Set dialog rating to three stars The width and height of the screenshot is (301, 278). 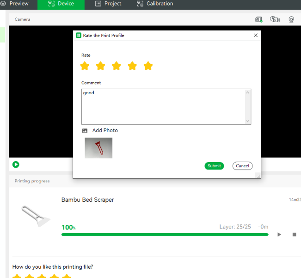117,66
